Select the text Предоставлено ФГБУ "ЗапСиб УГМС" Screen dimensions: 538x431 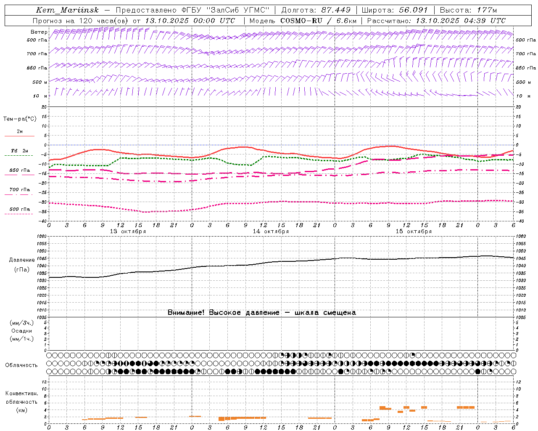coord(192,10)
